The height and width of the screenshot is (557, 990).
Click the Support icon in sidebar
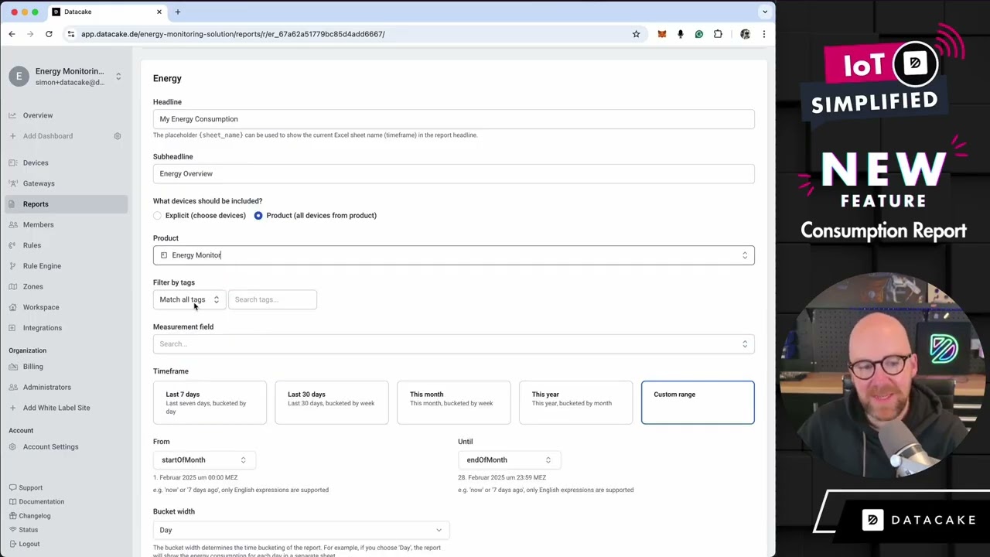(x=12, y=488)
